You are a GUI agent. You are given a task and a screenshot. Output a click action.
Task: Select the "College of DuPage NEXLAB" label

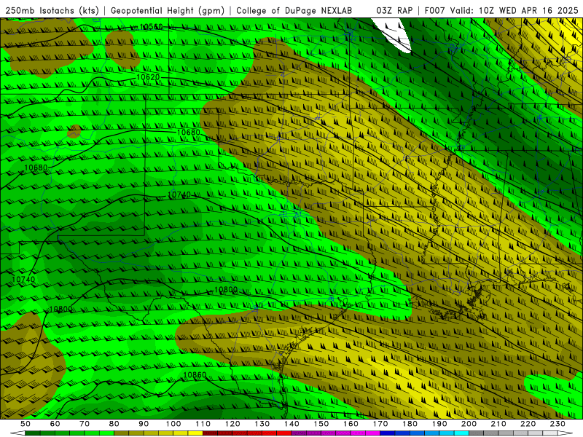click(294, 11)
